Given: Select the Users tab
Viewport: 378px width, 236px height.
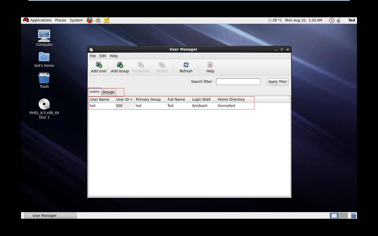Looking at the screenshot, I should click(94, 92).
